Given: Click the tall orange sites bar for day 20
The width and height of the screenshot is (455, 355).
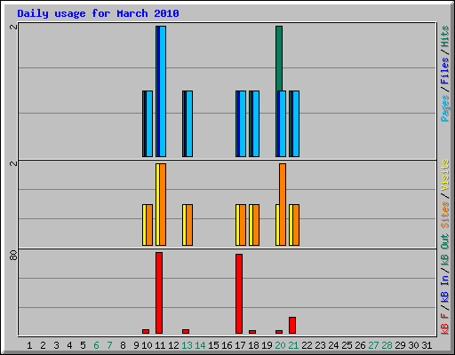Looking at the screenshot, I should coord(283,204).
